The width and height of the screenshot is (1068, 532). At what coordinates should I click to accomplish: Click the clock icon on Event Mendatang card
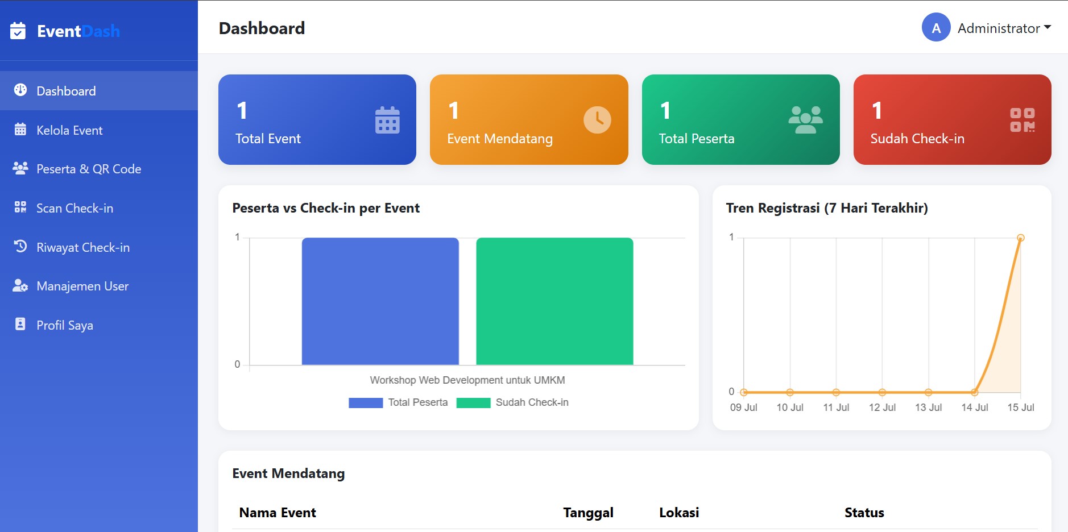[x=597, y=120]
